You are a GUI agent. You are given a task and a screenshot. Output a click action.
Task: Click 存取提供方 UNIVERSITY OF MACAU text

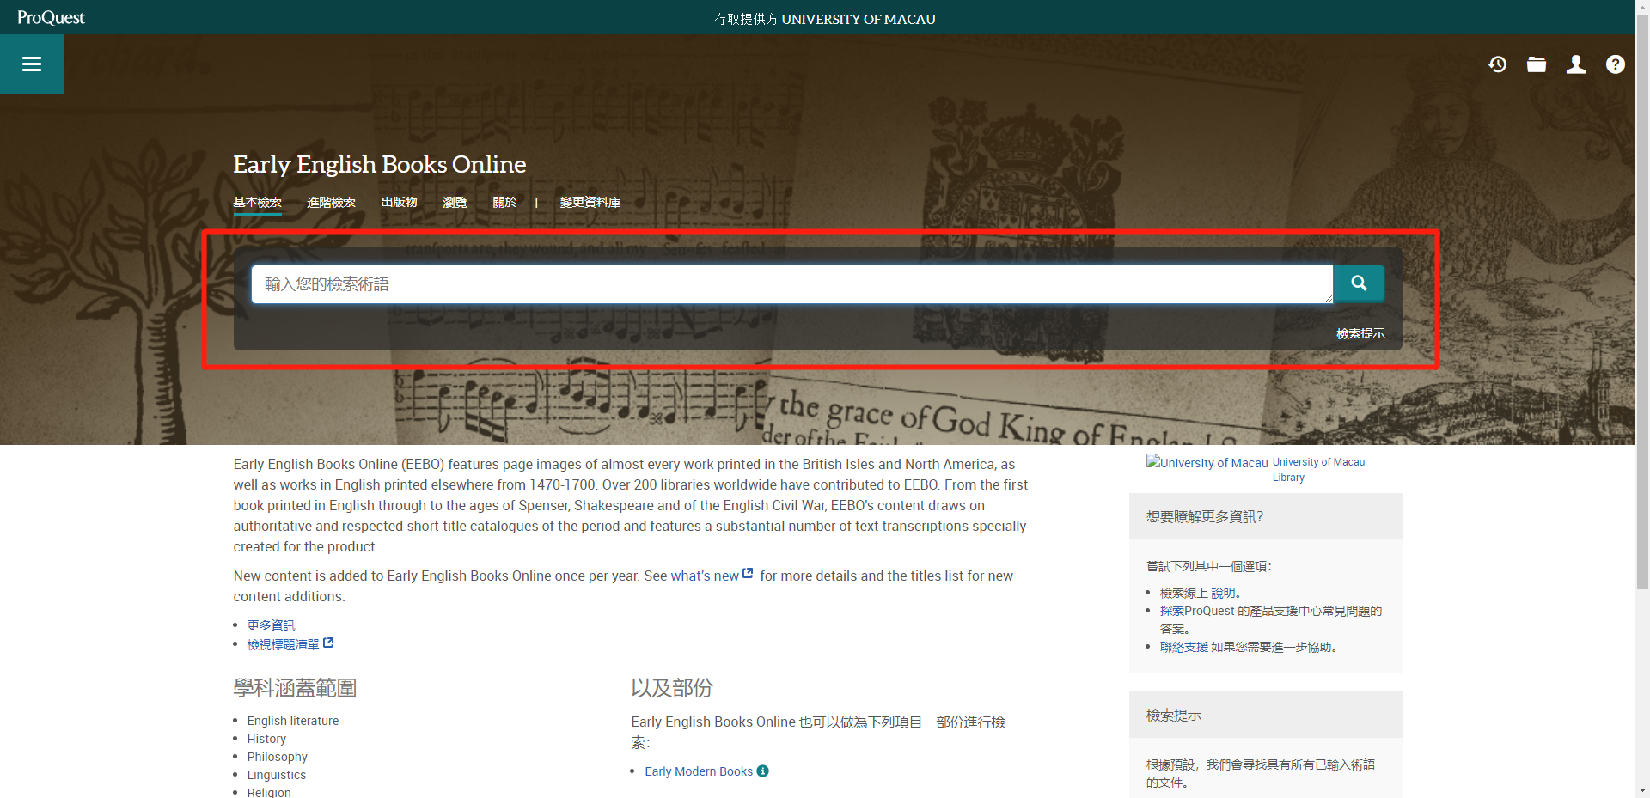coord(825,19)
